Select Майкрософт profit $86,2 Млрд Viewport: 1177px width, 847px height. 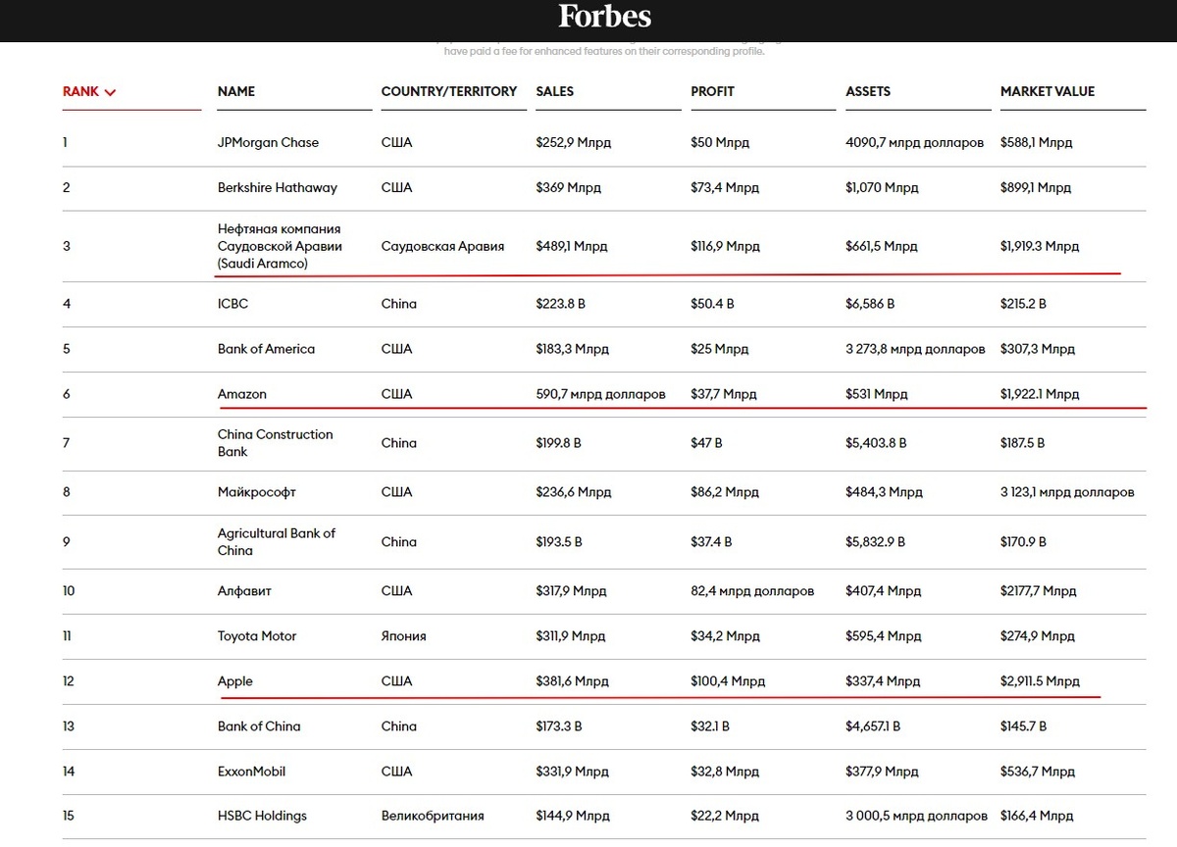(725, 492)
